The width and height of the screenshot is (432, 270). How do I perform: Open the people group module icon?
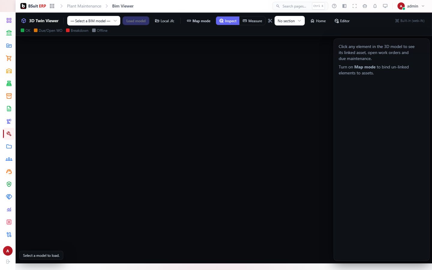pos(9,159)
